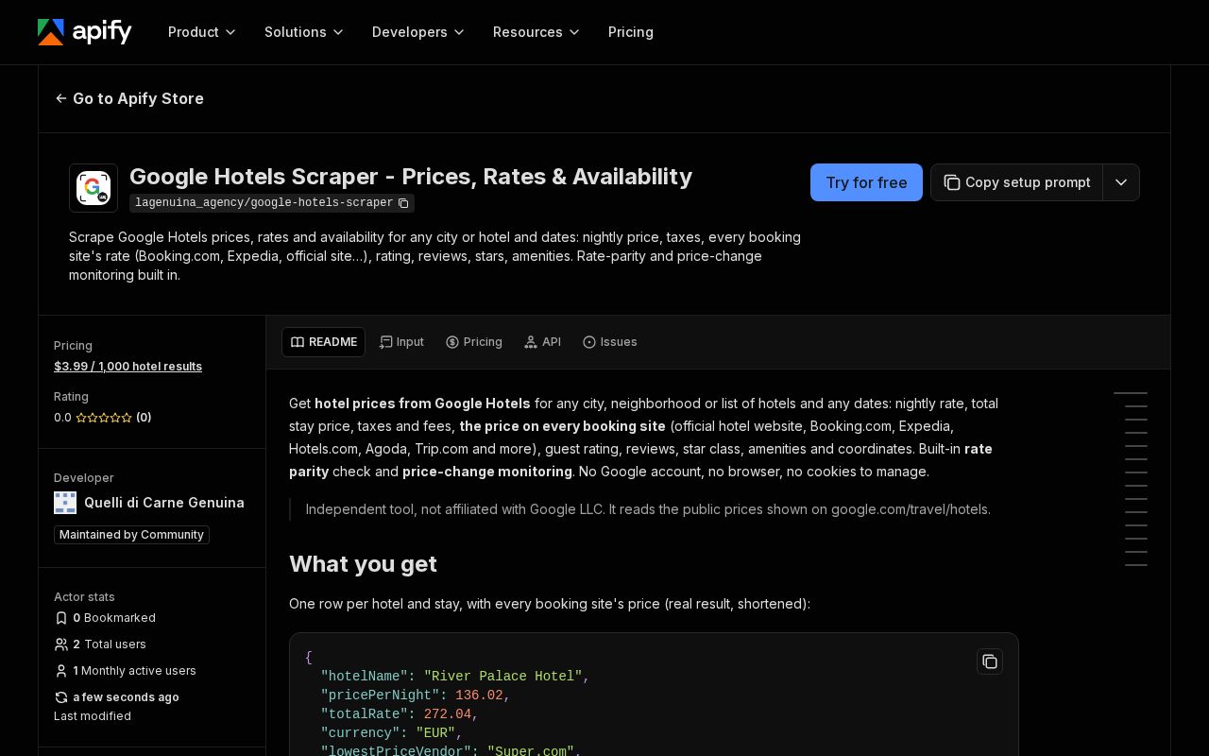Click the Bookmarked stat icon
Screen dimensions: 1209x756
[61, 618]
